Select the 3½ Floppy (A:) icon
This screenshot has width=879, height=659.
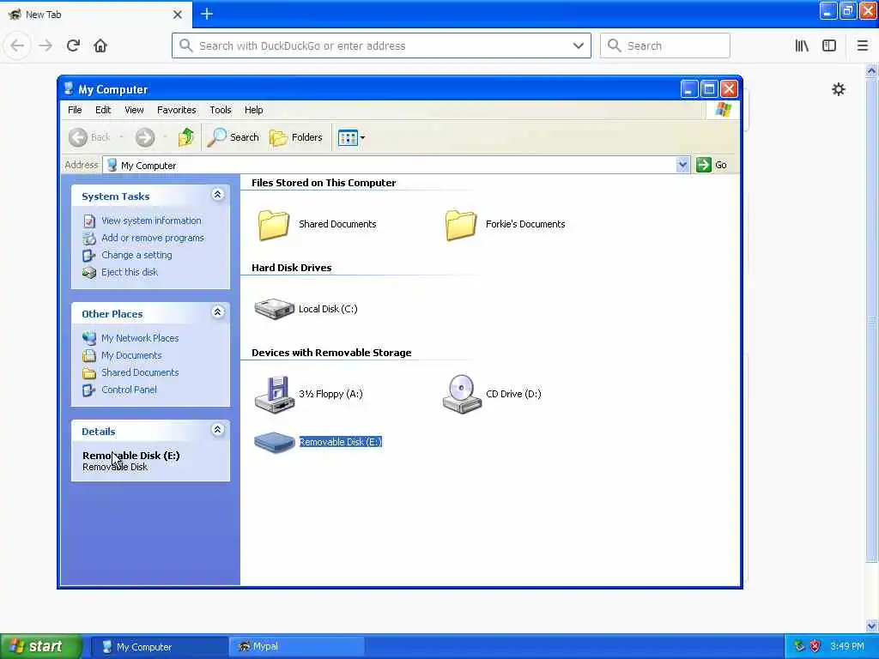tap(274, 395)
